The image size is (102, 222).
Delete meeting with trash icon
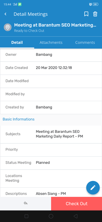[95, 14]
